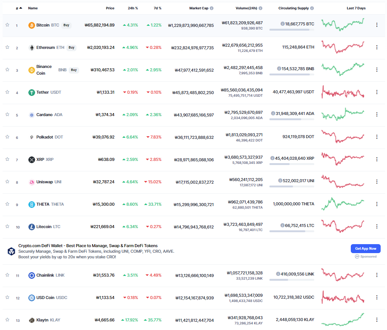
Task: Open the THETA 7-day sparkline chart
Action: pos(343,204)
